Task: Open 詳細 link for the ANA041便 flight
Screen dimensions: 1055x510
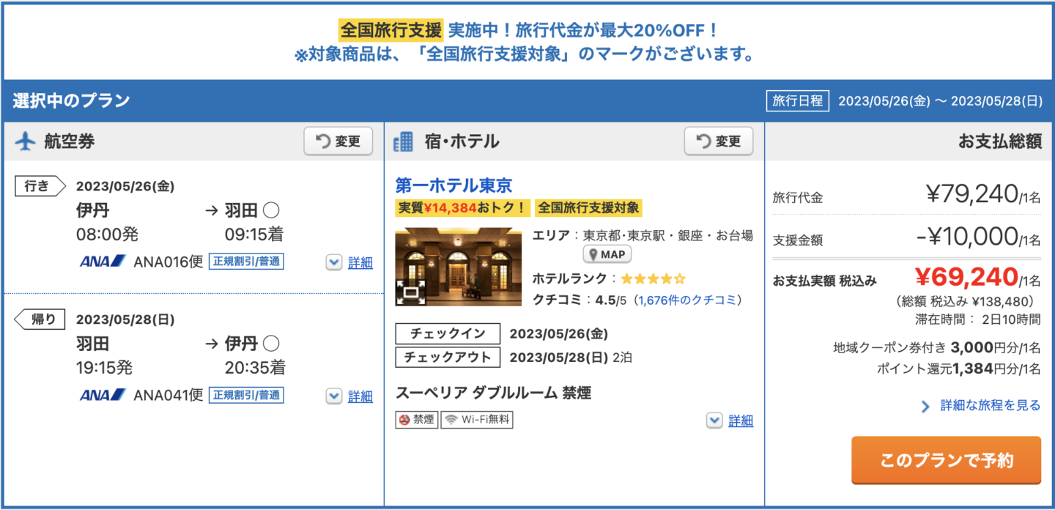Action: click(360, 396)
